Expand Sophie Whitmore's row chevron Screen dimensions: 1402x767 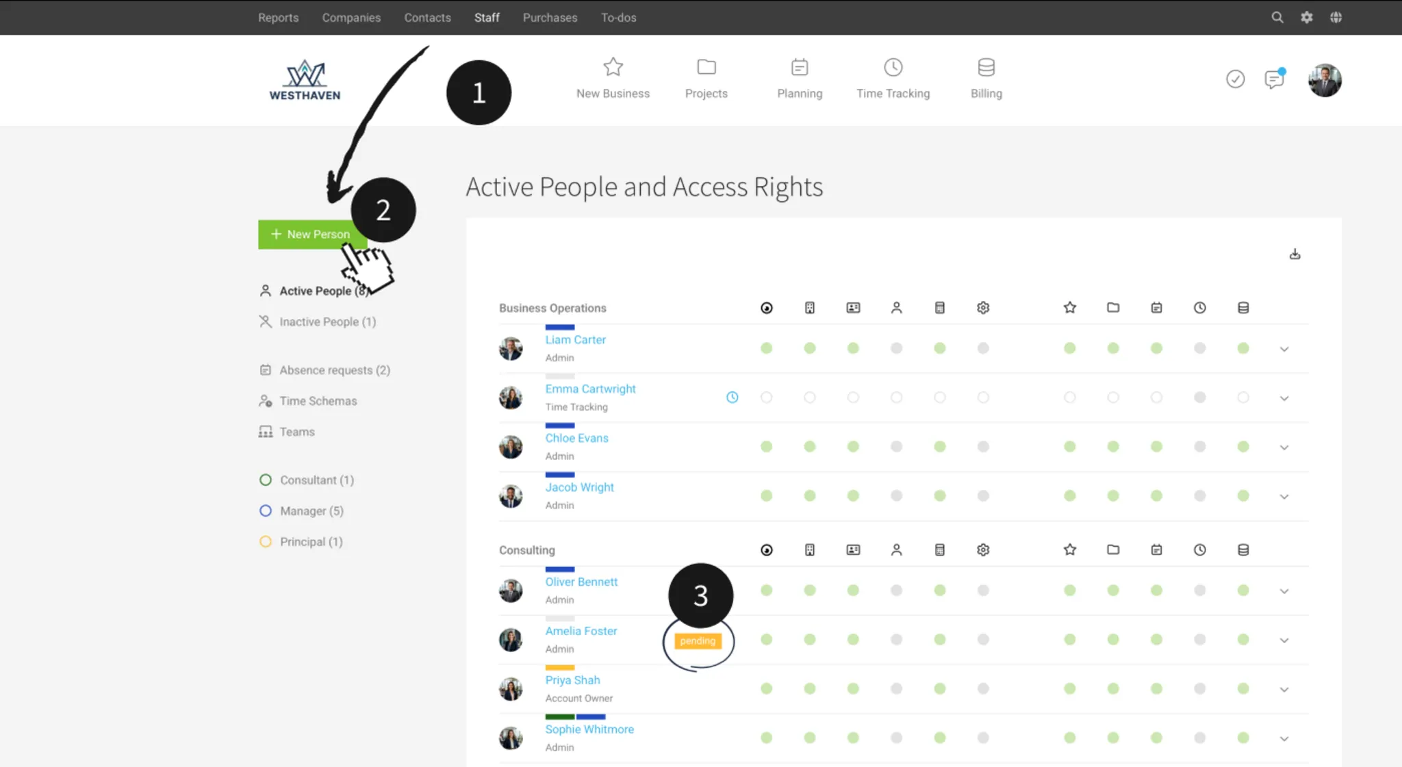coord(1284,739)
